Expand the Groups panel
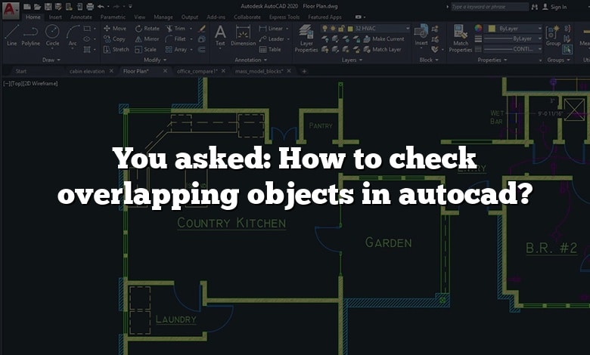Screen dimensions: 590x355 pos(558,60)
